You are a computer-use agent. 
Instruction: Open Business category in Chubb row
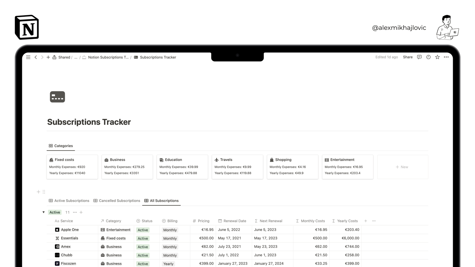(x=111, y=255)
